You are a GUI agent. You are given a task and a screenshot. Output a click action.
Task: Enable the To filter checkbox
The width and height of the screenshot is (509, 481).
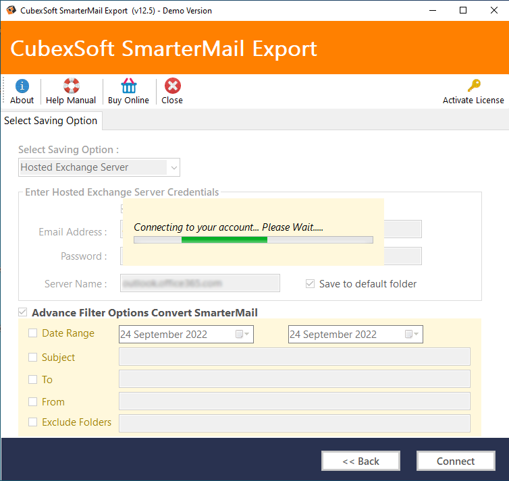point(33,380)
